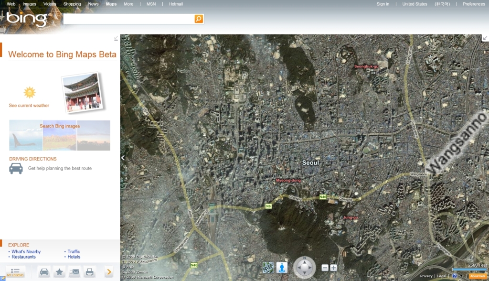Pan map east with compass right arrow
Image resolution: width=489 pixels, height=281 pixels.
[310, 268]
